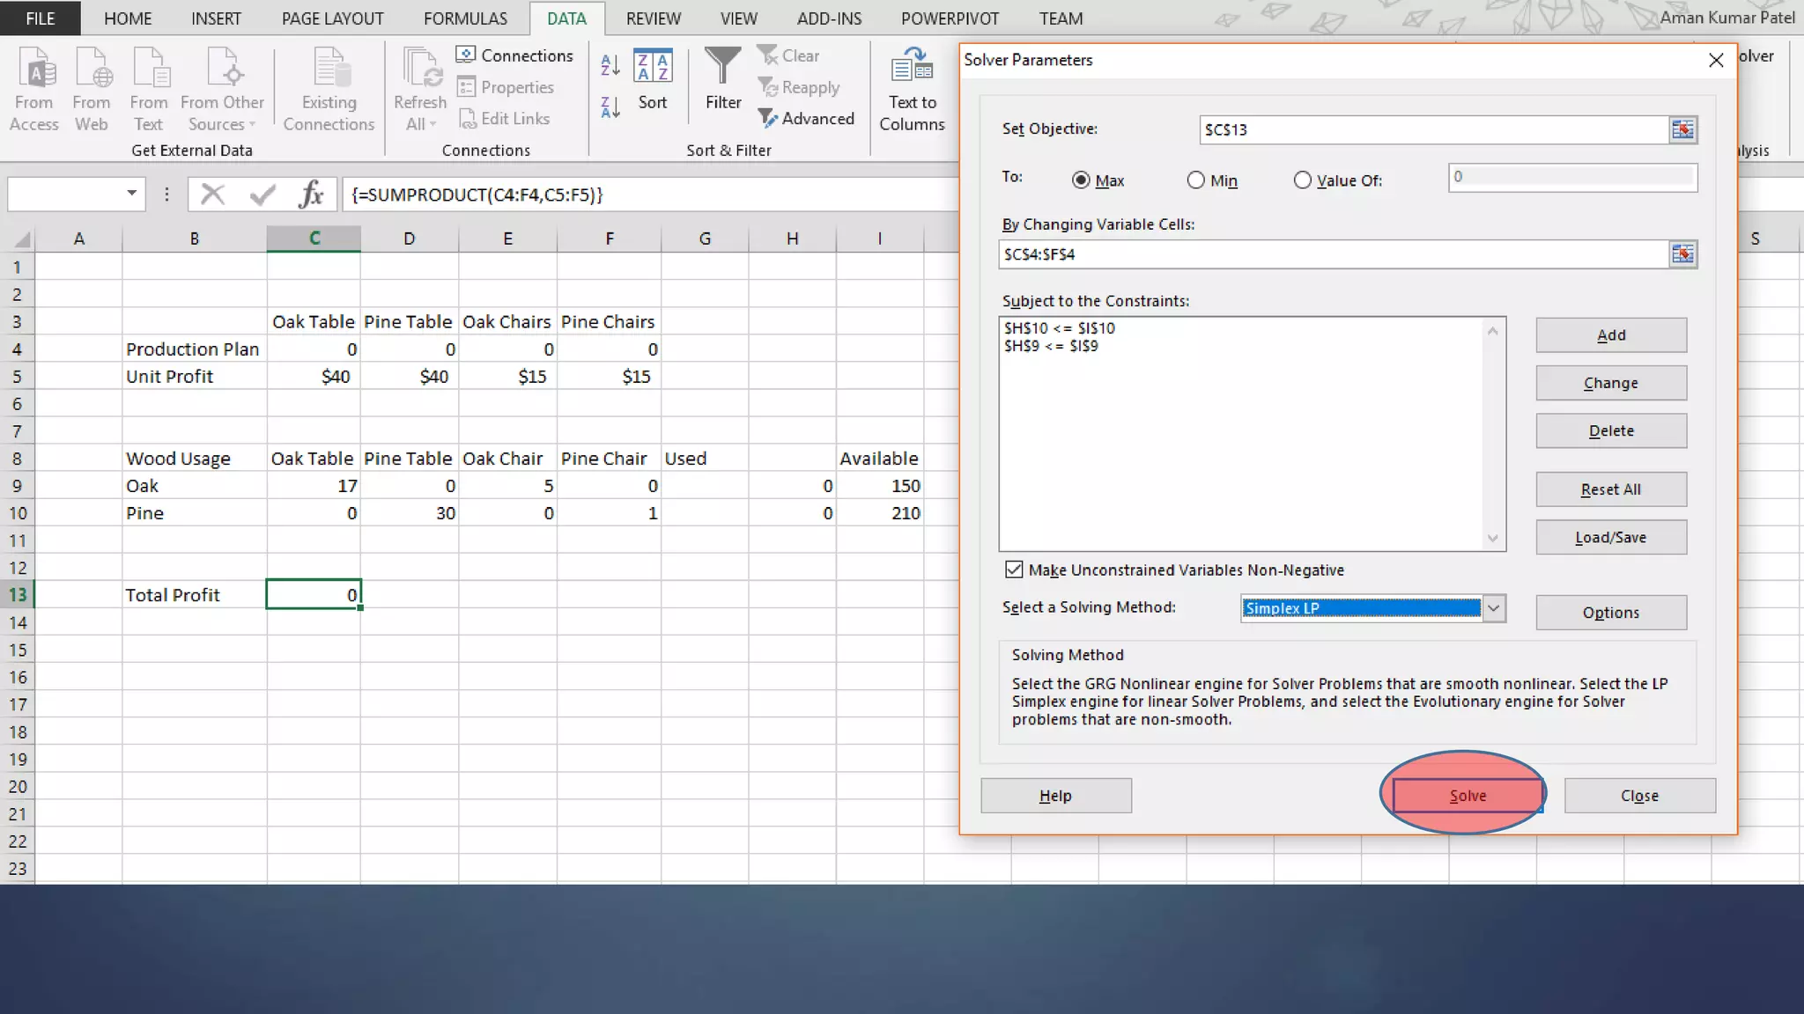Open the PAGE LAYOUT ribbon tab
This screenshot has height=1014, width=1804.
click(x=332, y=18)
